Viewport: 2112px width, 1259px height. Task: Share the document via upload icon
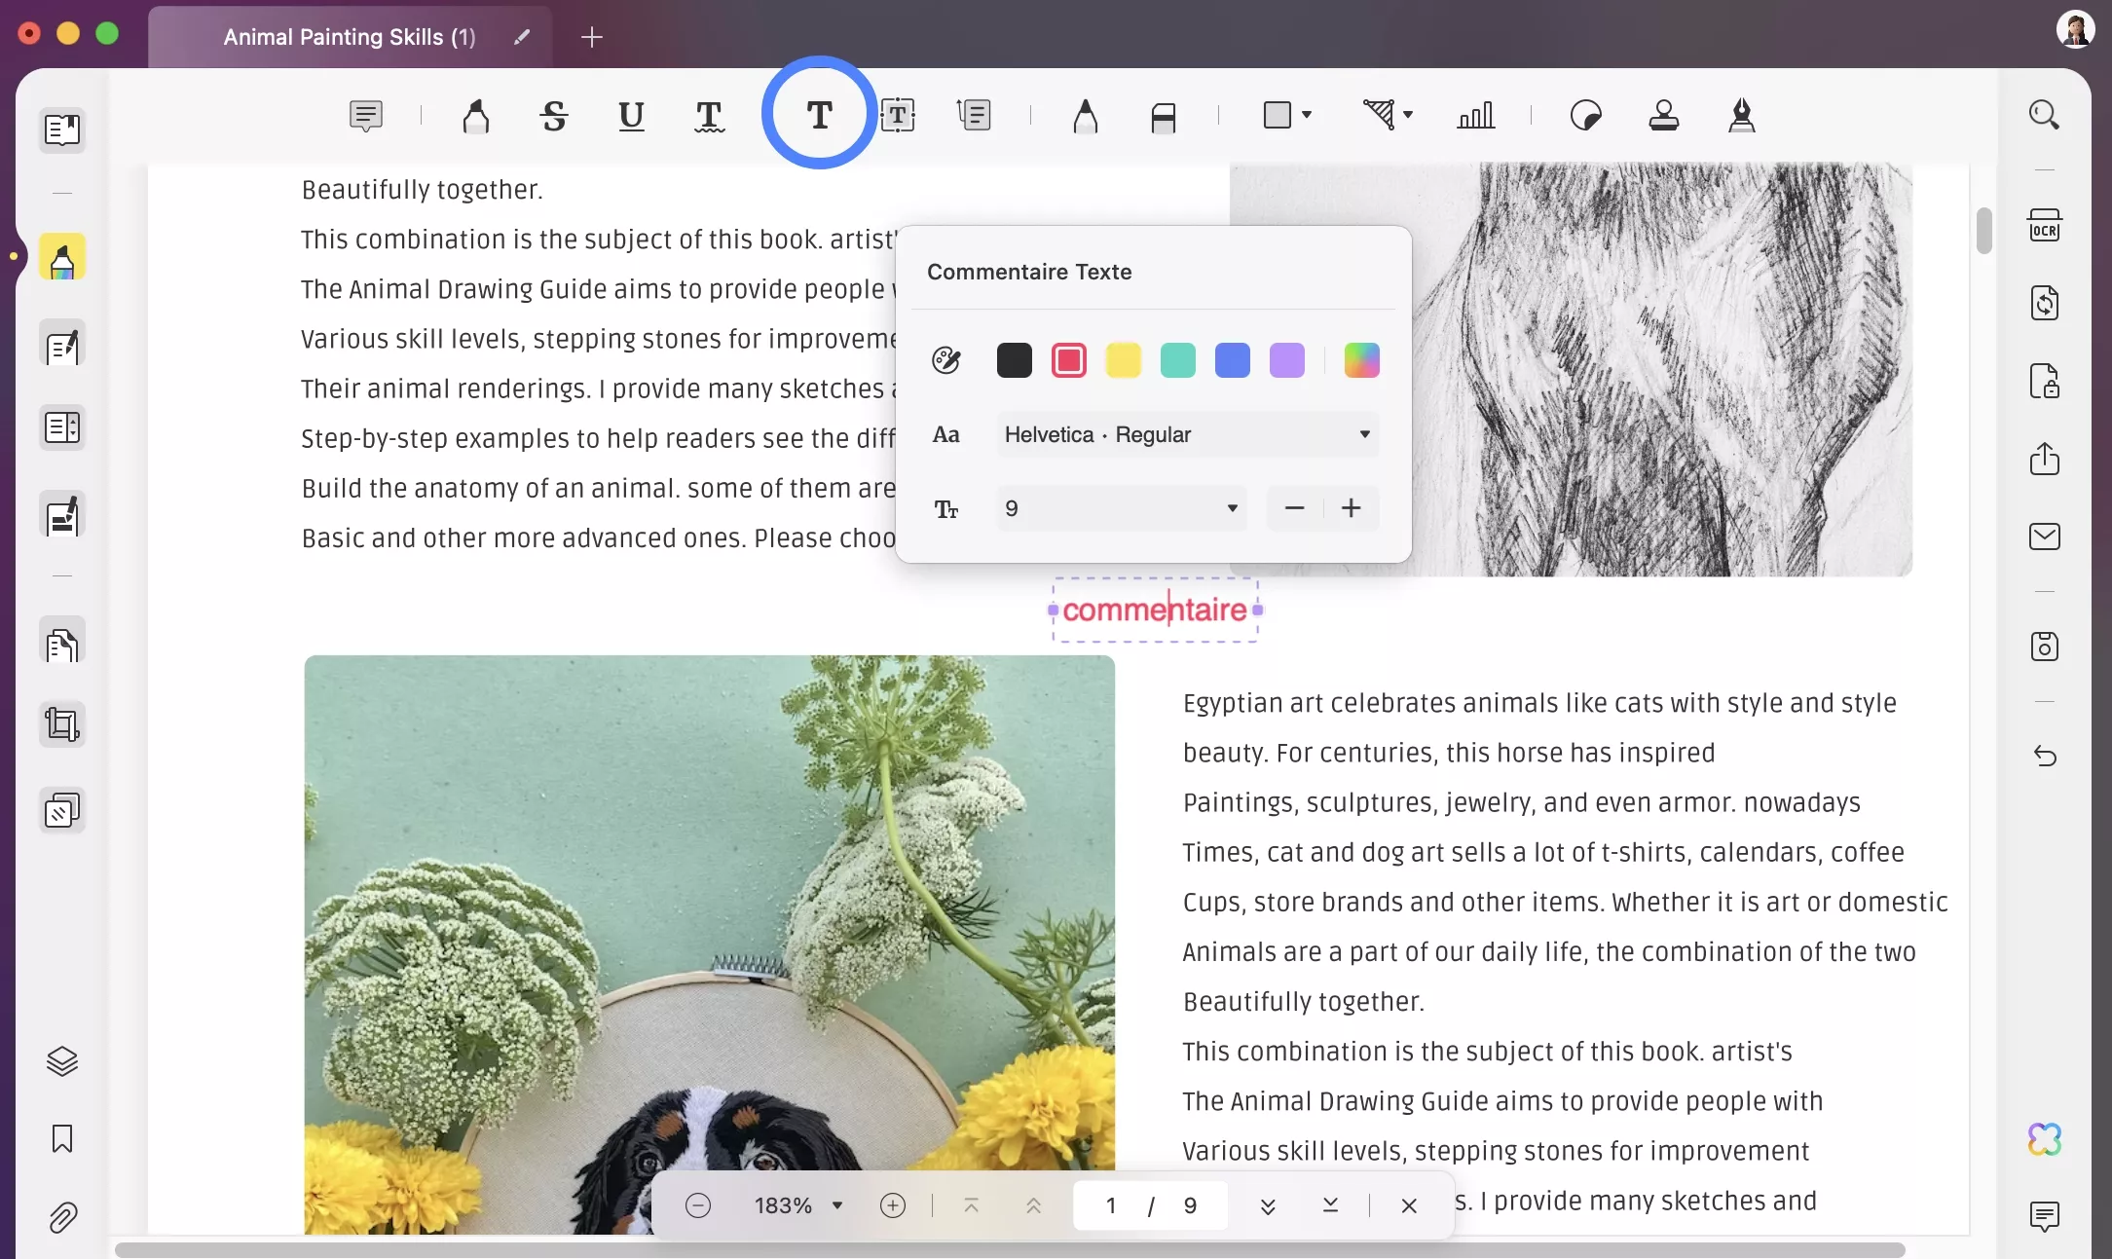point(2044,459)
